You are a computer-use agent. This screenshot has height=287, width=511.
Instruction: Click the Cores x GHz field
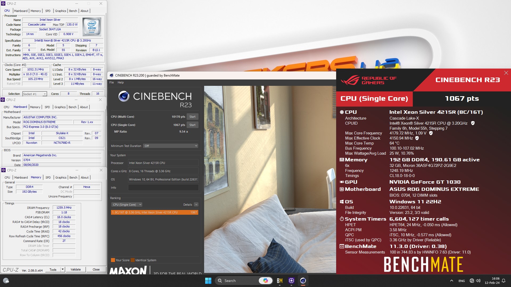click(x=163, y=171)
